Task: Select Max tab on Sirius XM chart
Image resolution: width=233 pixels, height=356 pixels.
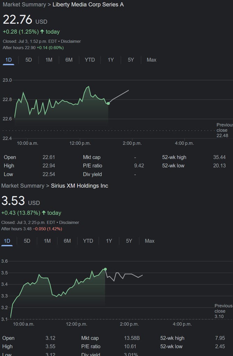Action: click(149, 241)
